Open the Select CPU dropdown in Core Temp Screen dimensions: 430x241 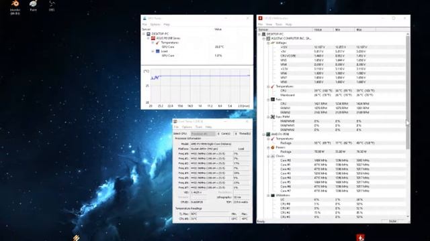(x=203, y=134)
